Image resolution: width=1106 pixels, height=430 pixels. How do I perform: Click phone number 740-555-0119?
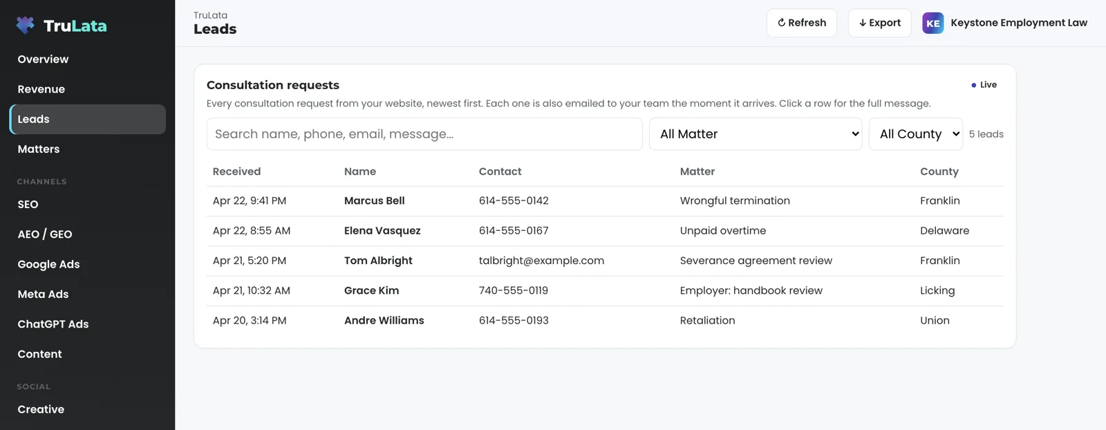(x=514, y=290)
